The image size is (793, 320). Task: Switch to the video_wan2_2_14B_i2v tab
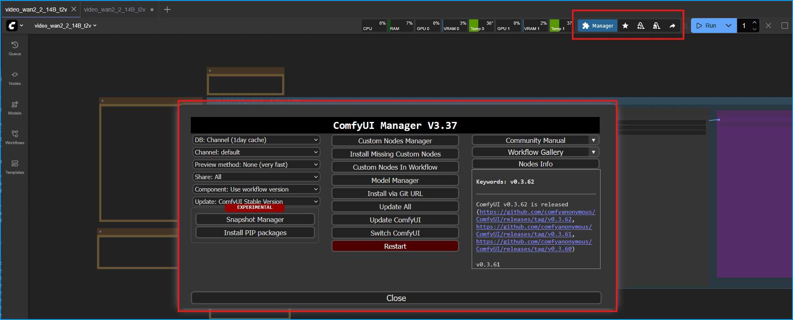click(x=114, y=9)
